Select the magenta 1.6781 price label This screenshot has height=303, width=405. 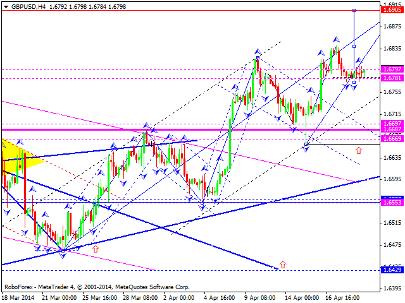click(x=392, y=78)
